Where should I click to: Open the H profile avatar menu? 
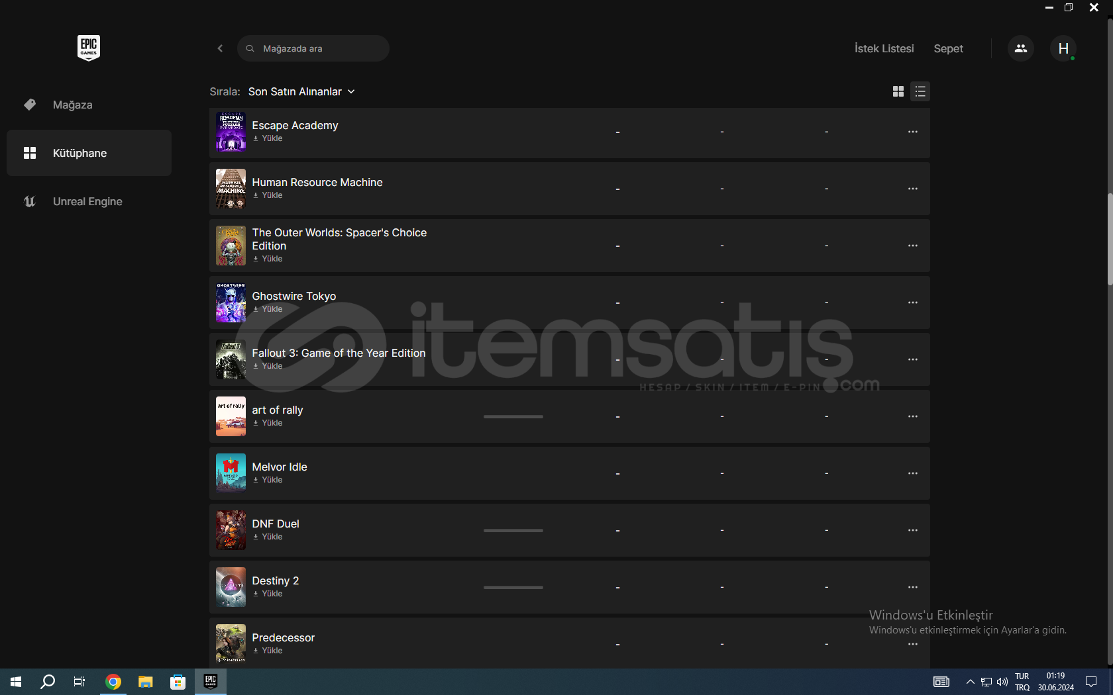(1063, 48)
